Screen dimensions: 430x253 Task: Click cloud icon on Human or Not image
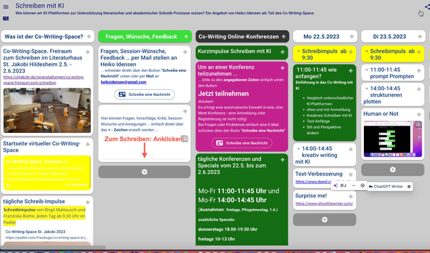418,124
